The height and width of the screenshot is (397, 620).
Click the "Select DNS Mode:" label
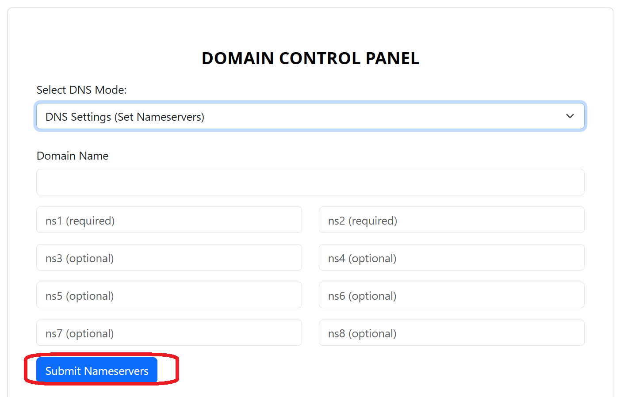[x=81, y=90]
